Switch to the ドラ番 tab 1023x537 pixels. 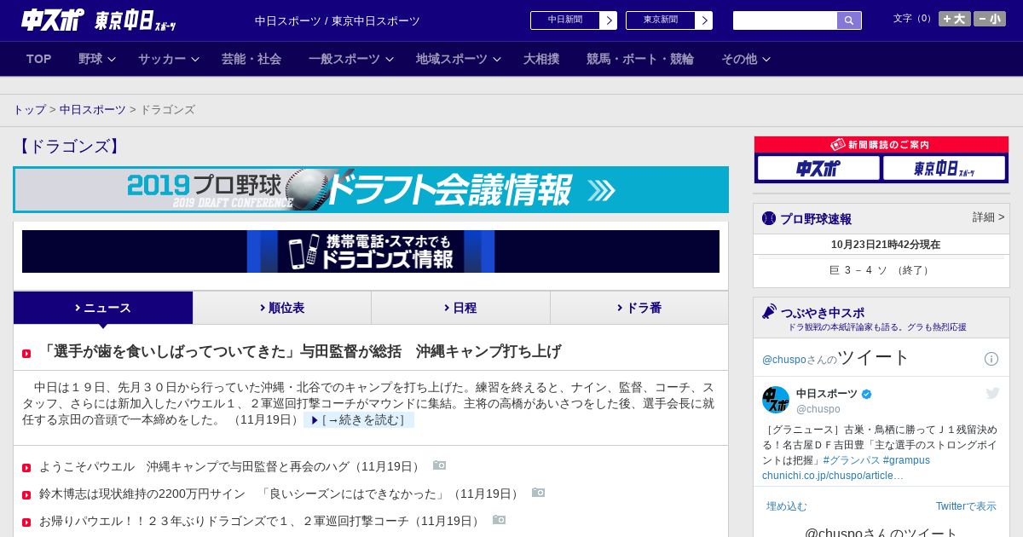pos(639,308)
